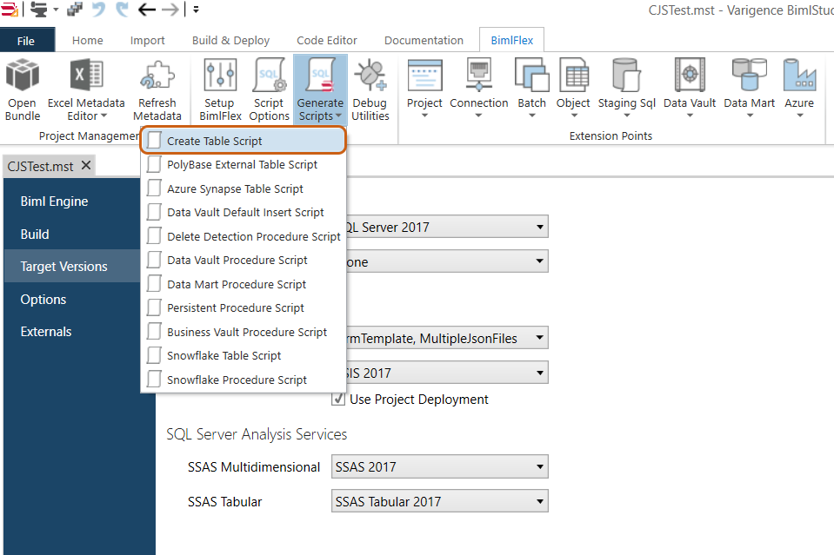834x555 pixels.
Task: Open Debug Utilities
Action: coord(370,89)
